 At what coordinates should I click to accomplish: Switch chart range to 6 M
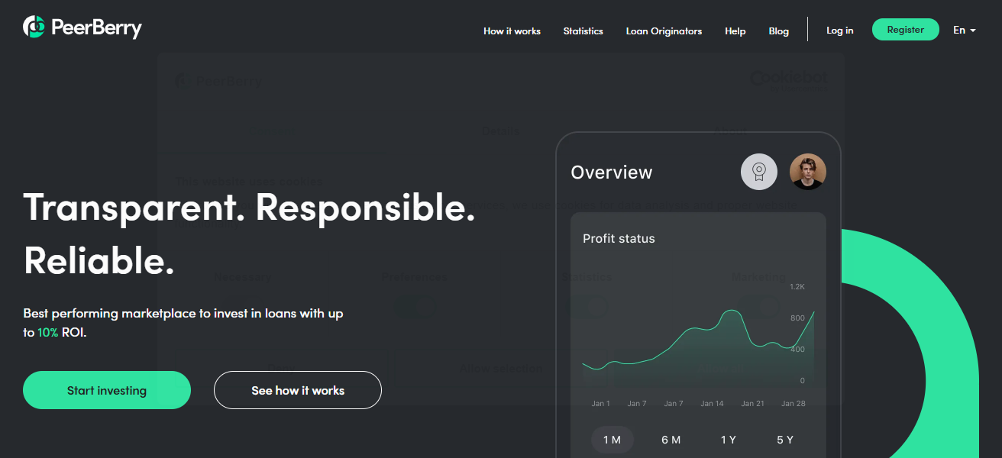point(671,440)
